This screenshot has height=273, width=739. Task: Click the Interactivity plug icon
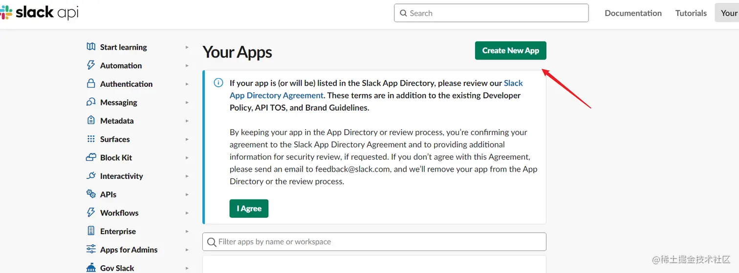[x=91, y=175]
